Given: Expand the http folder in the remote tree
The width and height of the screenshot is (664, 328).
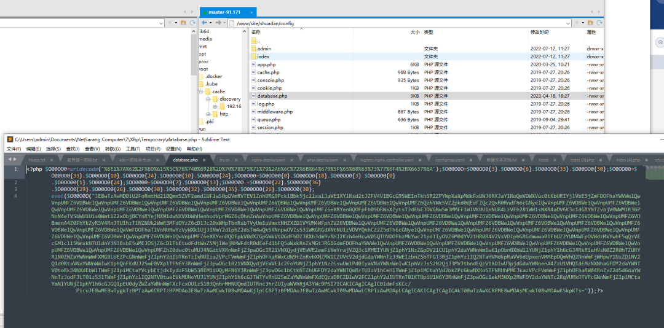Looking at the screenshot, I should [208, 114].
